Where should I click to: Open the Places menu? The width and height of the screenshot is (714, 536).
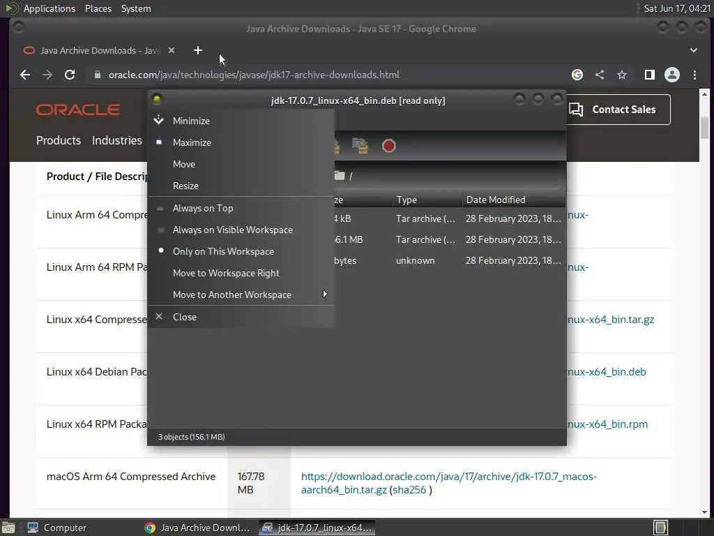click(x=98, y=8)
